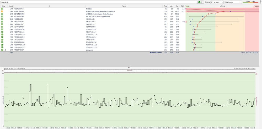Select hop 14 circle icon

point(2,42)
